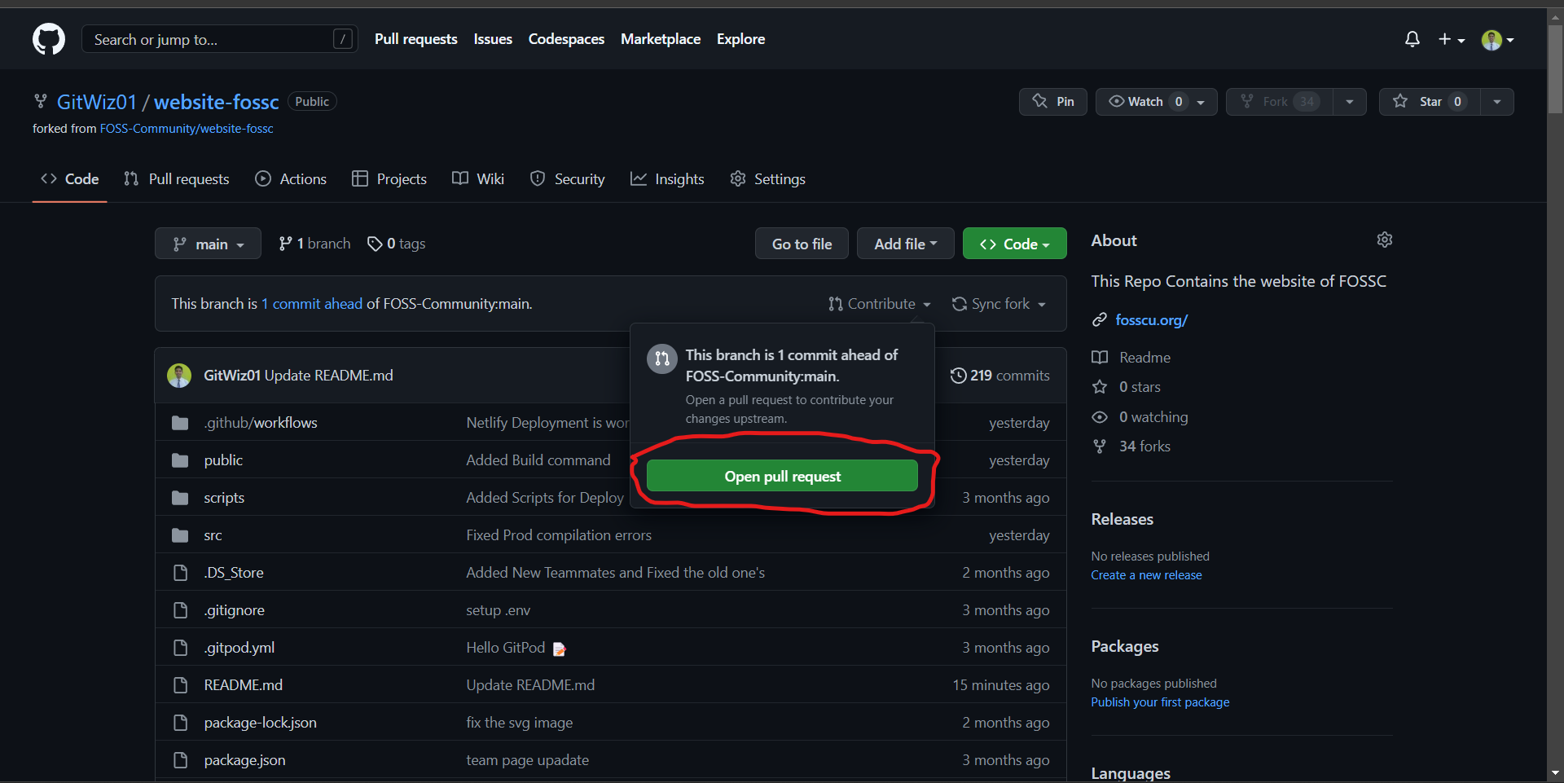Expand the fork options dropdown arrow

1350,102
